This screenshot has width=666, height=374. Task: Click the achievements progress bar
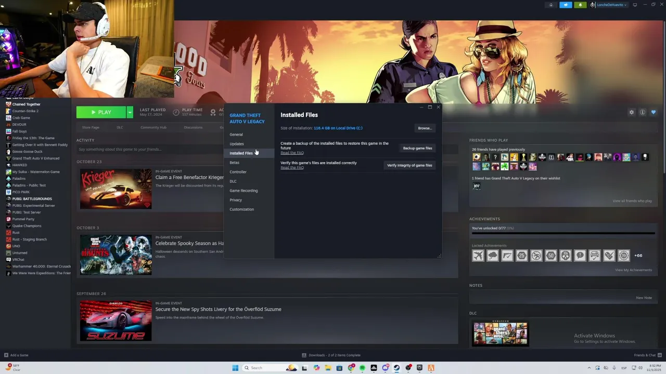[563, 234]
